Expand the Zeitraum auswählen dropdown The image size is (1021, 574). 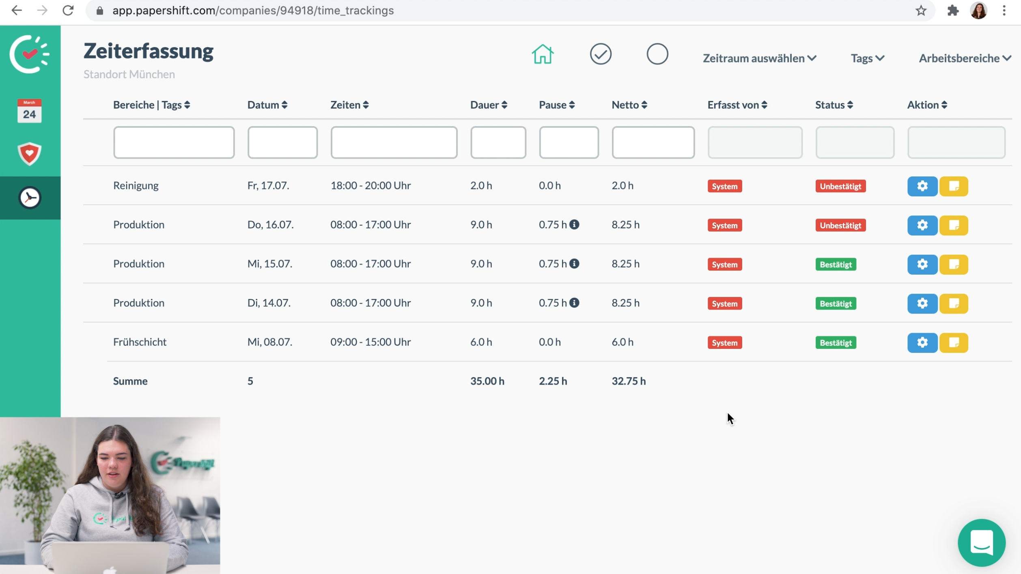click(759, 58)
